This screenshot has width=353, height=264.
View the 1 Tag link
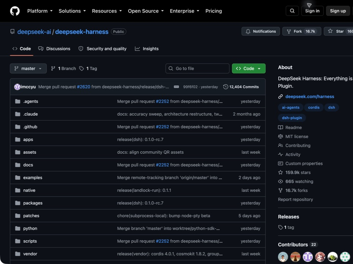point(88,68)
